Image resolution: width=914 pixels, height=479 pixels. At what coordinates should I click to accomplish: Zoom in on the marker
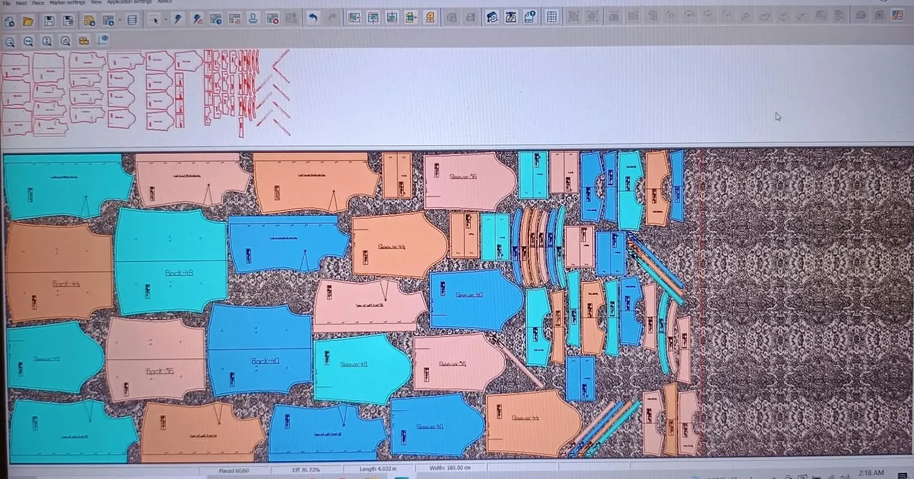(x=10, y=41)
